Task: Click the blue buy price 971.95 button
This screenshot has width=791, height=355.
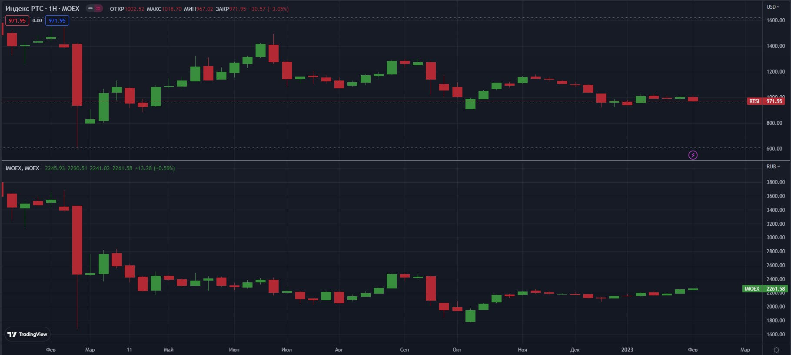Action: [x=57, y=20]
